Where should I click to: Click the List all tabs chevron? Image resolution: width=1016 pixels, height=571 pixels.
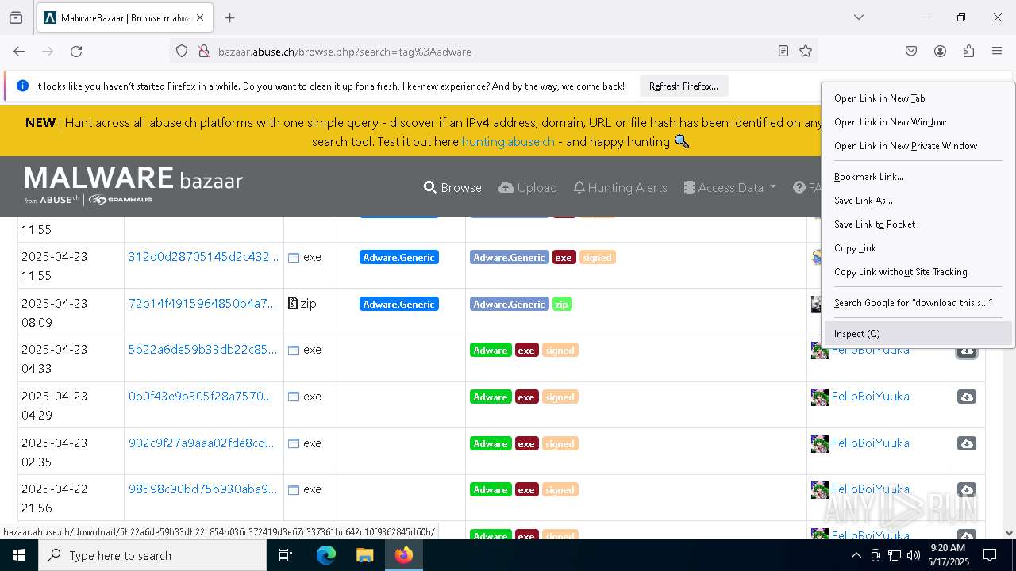point(859,17)
